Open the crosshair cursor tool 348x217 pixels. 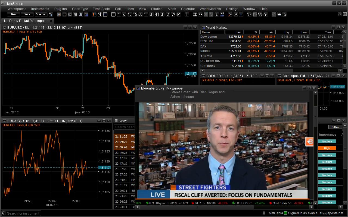tap(187, 14)
